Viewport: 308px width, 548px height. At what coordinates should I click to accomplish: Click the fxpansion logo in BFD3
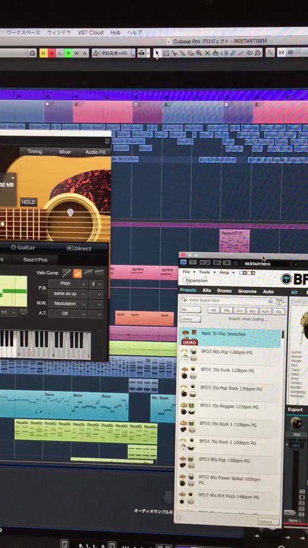195,279
